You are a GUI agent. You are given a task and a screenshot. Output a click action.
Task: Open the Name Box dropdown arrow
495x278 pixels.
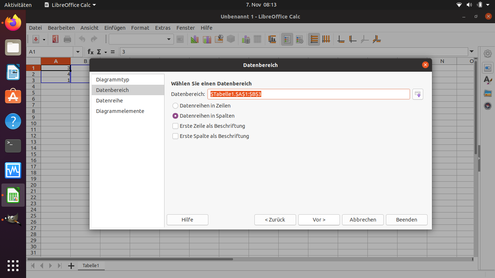point(78,52)
